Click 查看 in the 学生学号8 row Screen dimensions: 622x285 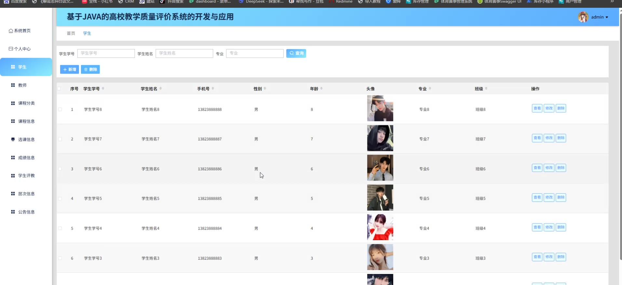point(537,108)
